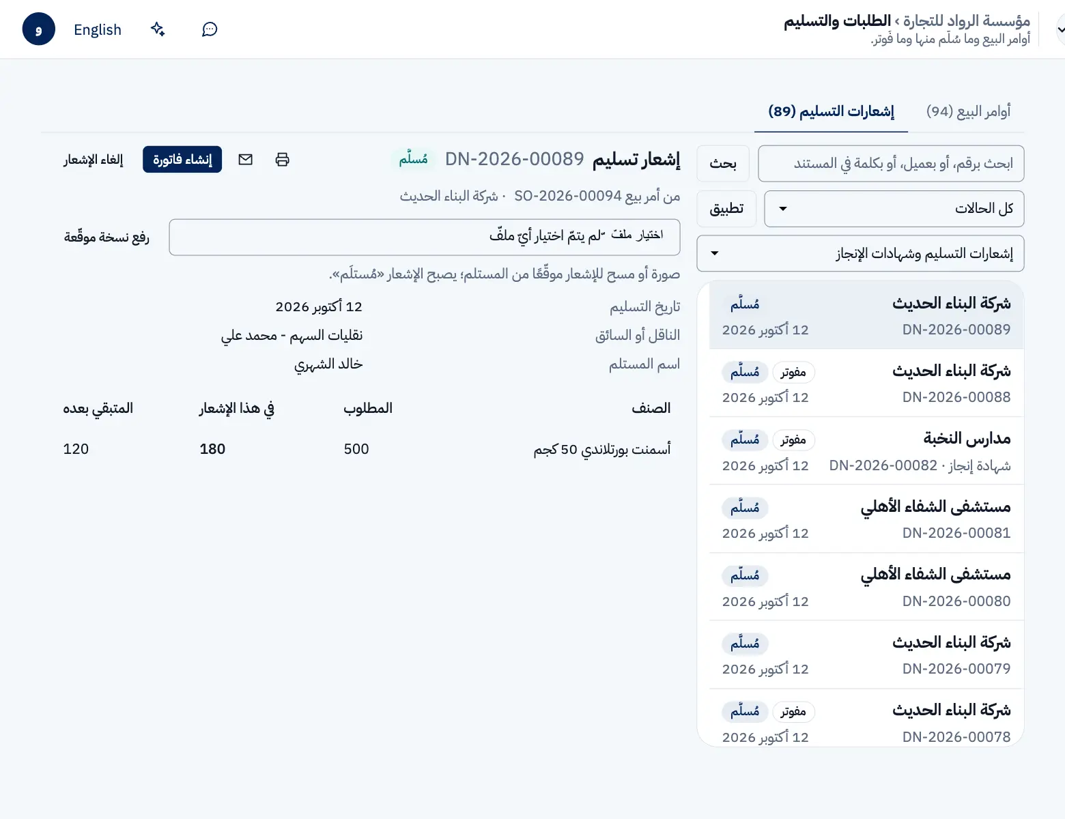Click the sparkle assistant icon
Viewport: 1065px width, 819px height.
coord(158,29)
